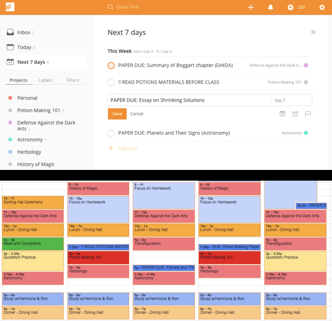Click the karma points icon
Screen dimensions: 332x321
coord(290,7)
